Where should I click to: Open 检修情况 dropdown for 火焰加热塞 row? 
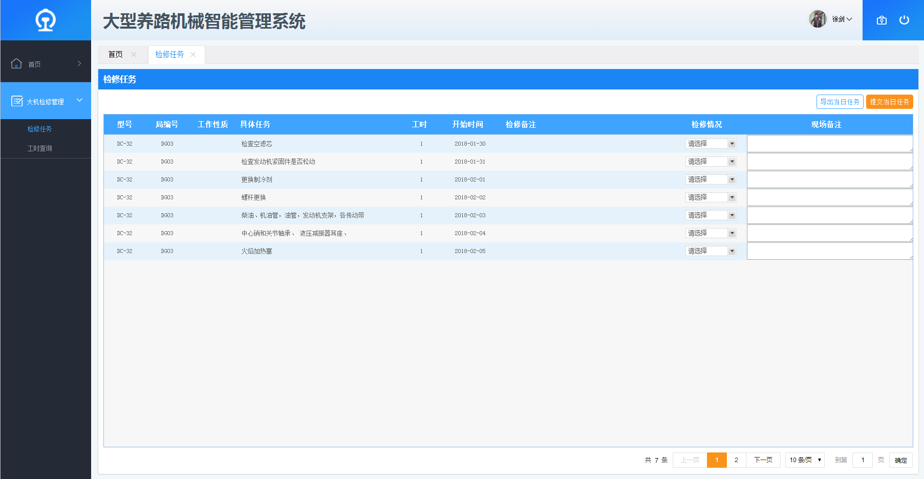click(711, 251)
